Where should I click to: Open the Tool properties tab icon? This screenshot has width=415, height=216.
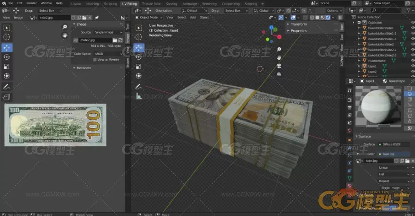tap(350, 90)
